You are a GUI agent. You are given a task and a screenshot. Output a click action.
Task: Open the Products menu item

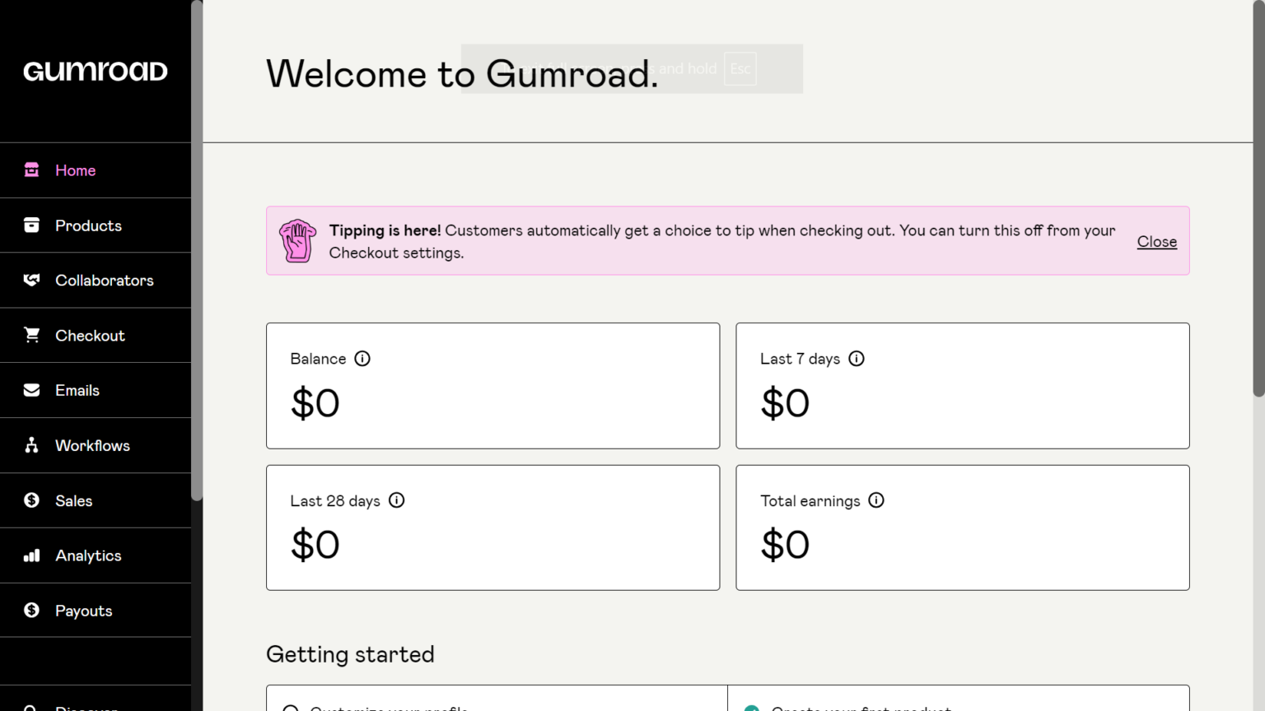tap(88, 225)
